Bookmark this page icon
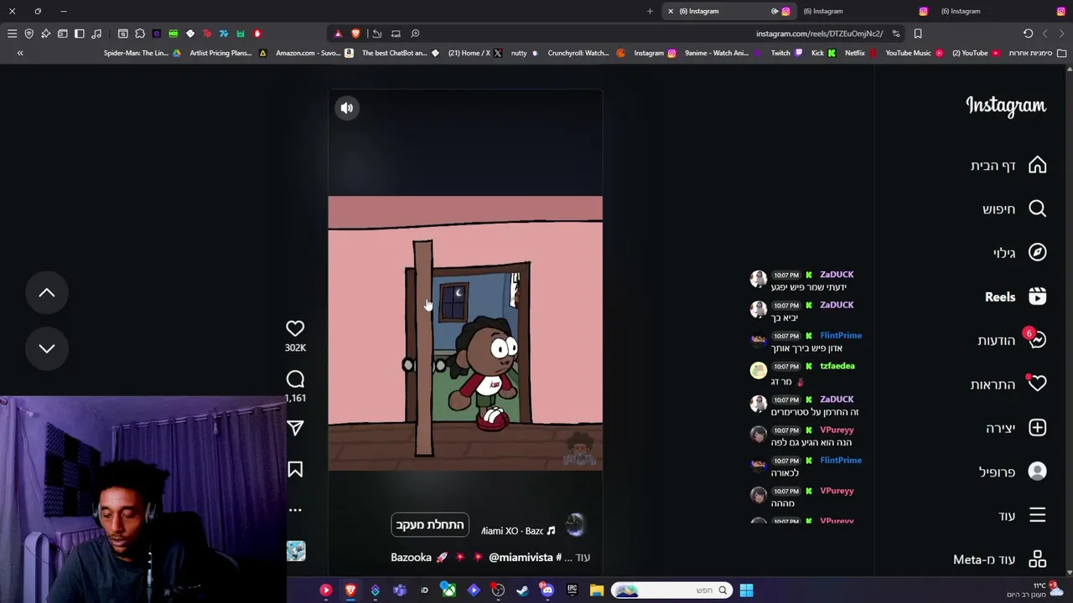This screenshot has height=603, width=1073. tap(918, 33)
